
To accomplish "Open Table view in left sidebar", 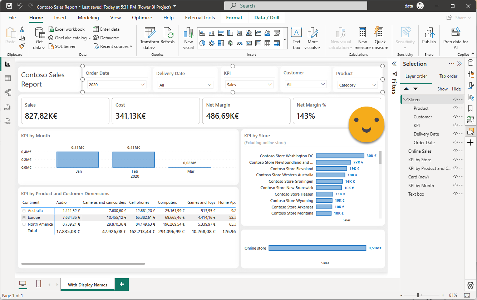I will point(8,78).
